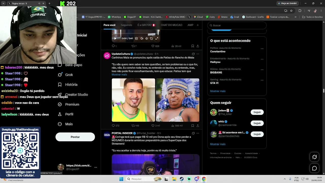Open options for the BIGBANG trend
Viewport: 325px width, 183px height.
pyautogui.click(x=262, y=70)
